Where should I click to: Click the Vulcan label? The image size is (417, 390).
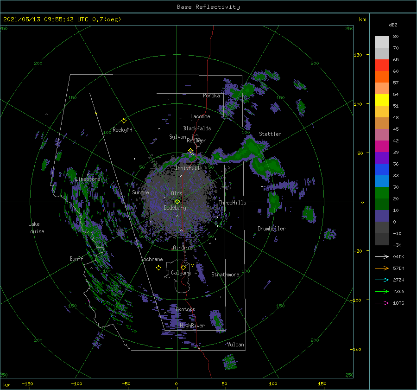(x=236, y=345)
